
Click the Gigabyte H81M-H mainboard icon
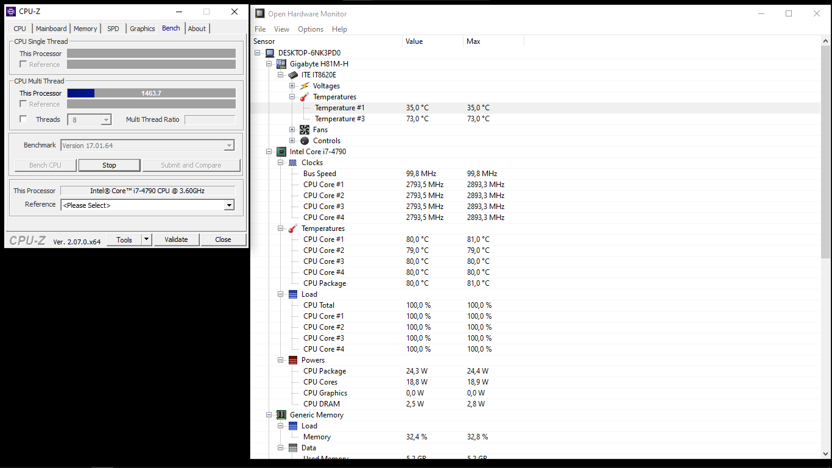point(281,64)
